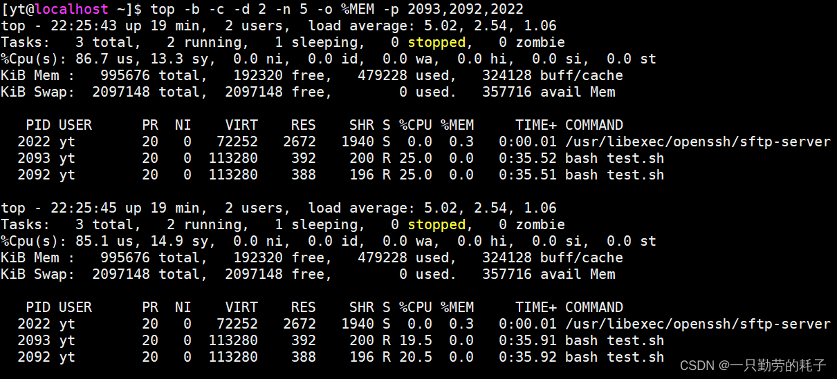Screen dimensions: 837x379
Task: Click "2 running" in the Tasks line under 22:25:43
Action: 204,42
